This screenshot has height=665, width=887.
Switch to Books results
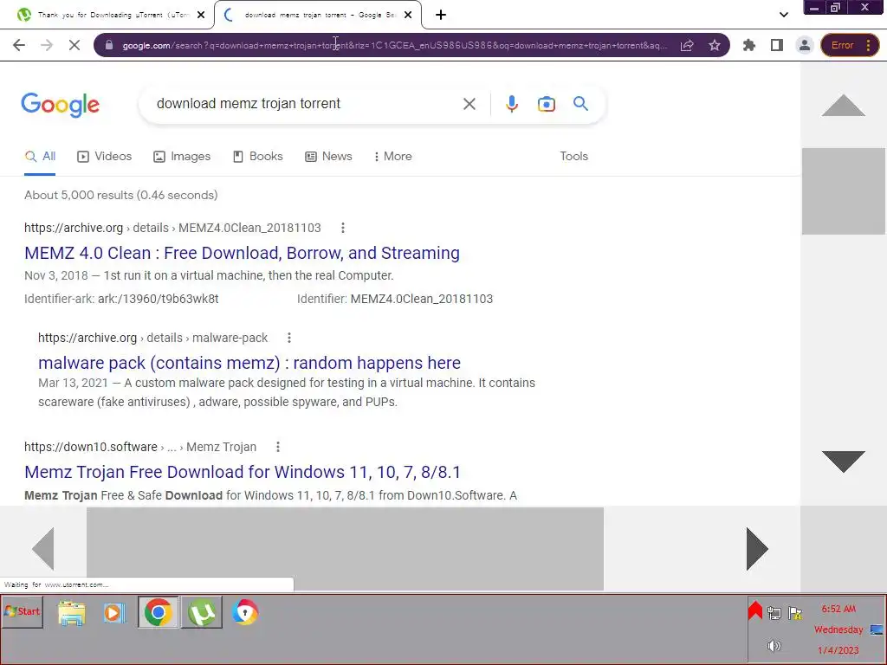[258, 156]
